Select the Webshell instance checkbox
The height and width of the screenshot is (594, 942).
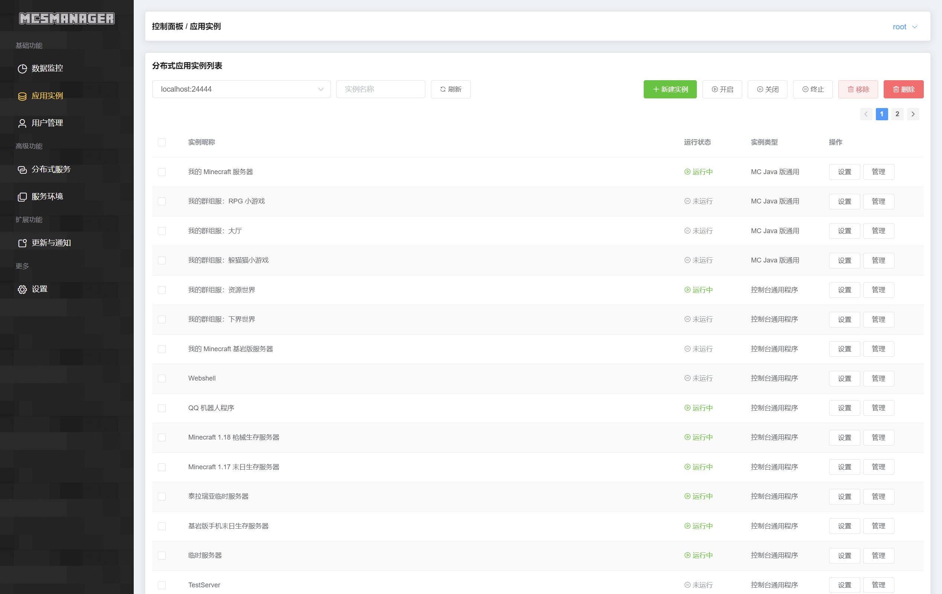pos(162,379)
